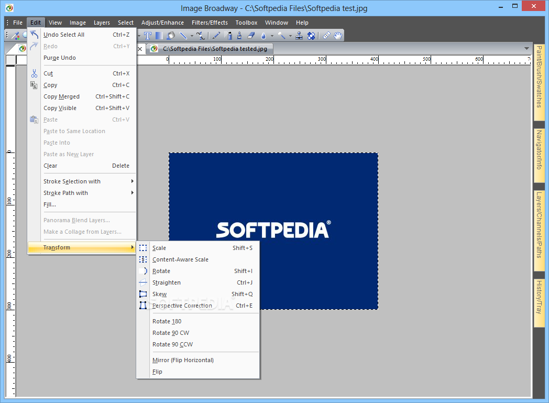Select the Paint Bucket tool

click(171, 35)
